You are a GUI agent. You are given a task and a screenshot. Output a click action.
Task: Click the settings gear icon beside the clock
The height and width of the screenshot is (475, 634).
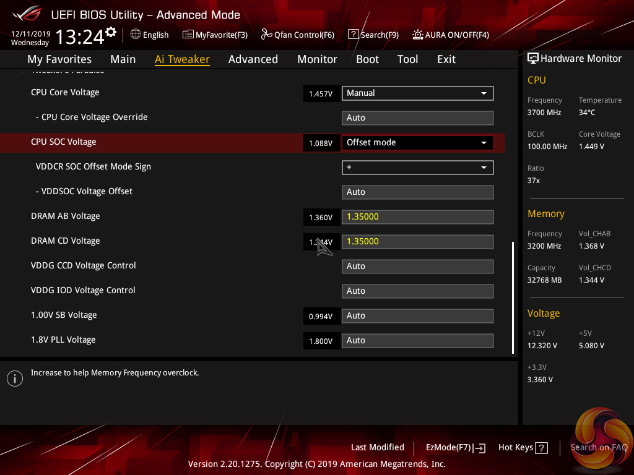coord(111,32)
